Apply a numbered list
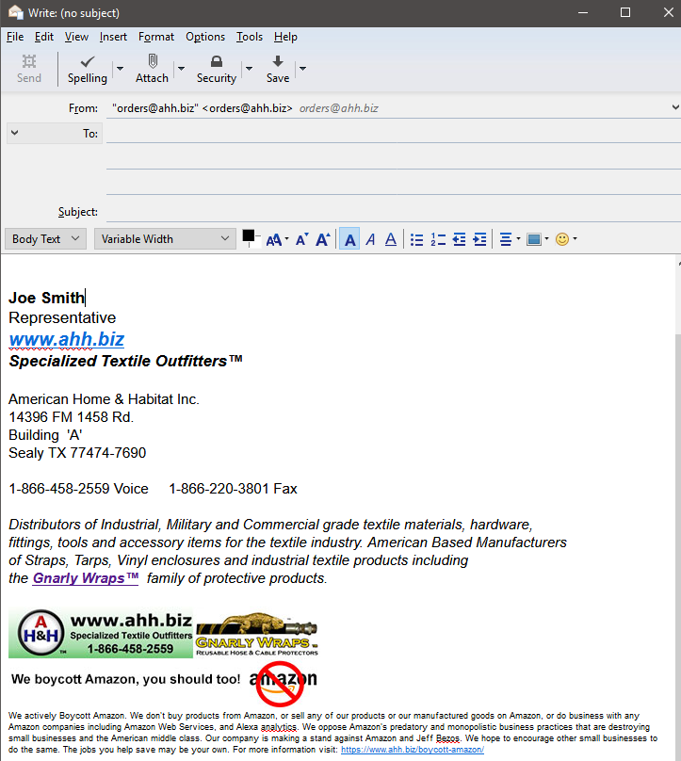 click(x=438, y=239)
